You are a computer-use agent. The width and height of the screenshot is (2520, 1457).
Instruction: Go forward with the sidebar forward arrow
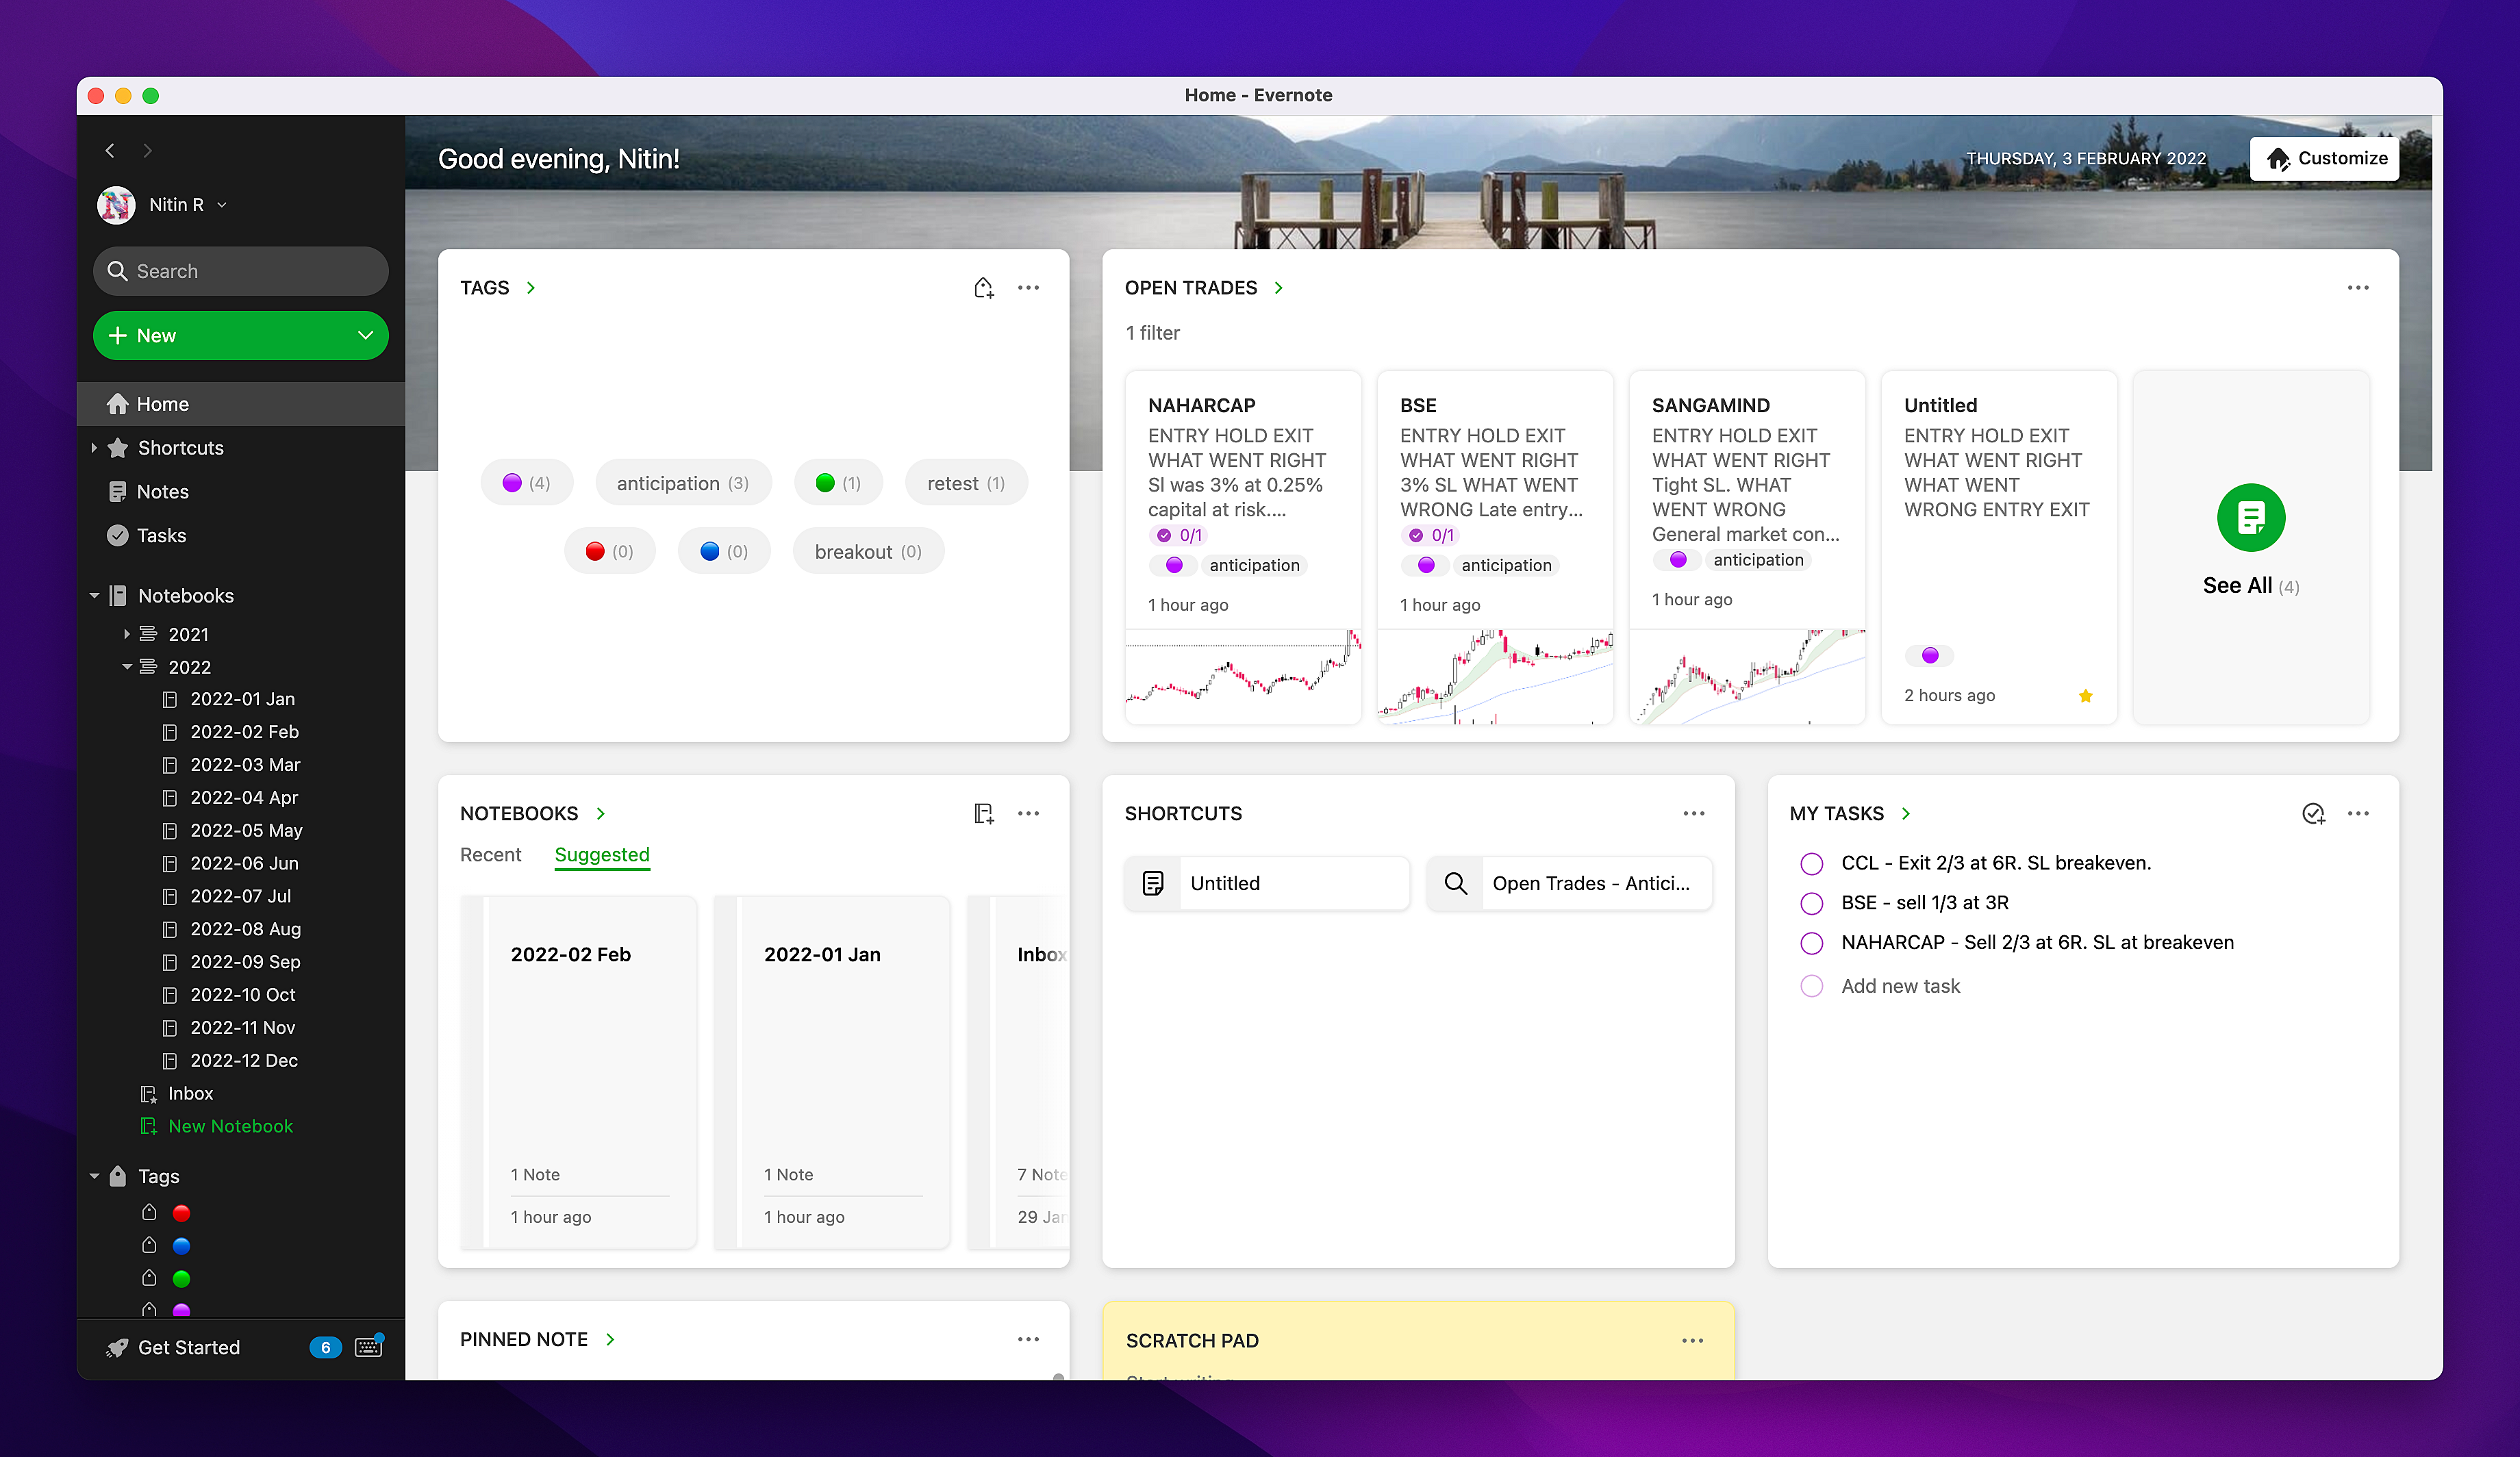[147, 150]
